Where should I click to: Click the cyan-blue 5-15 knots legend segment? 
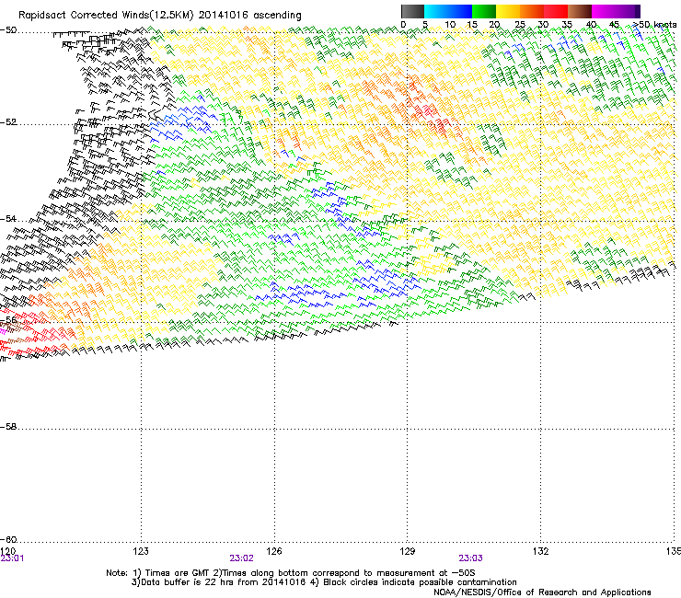(448, 11)
